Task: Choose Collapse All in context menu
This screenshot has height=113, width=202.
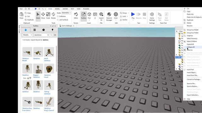Action: pyautogui.click(x=193, y=47)
